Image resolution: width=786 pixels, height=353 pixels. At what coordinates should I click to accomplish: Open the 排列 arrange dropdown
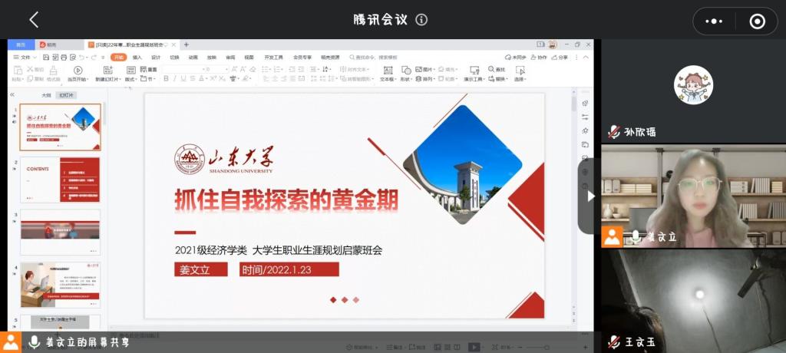(x=425, y=79)
